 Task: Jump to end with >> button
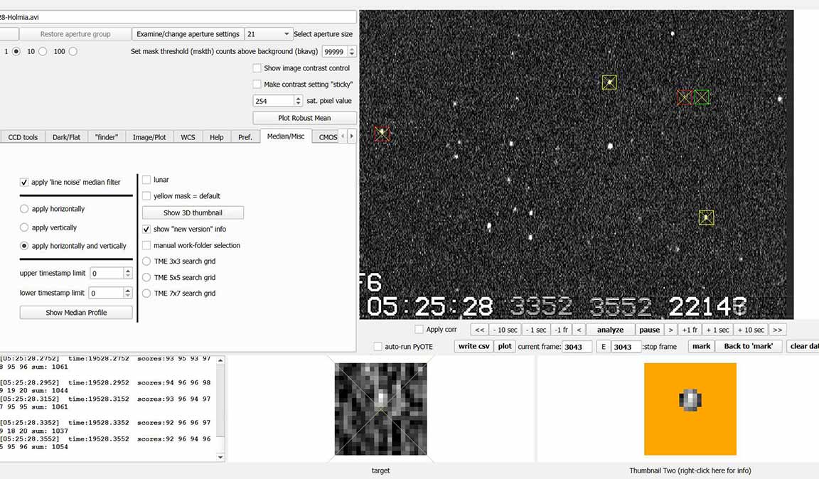(x=777, y=330)
